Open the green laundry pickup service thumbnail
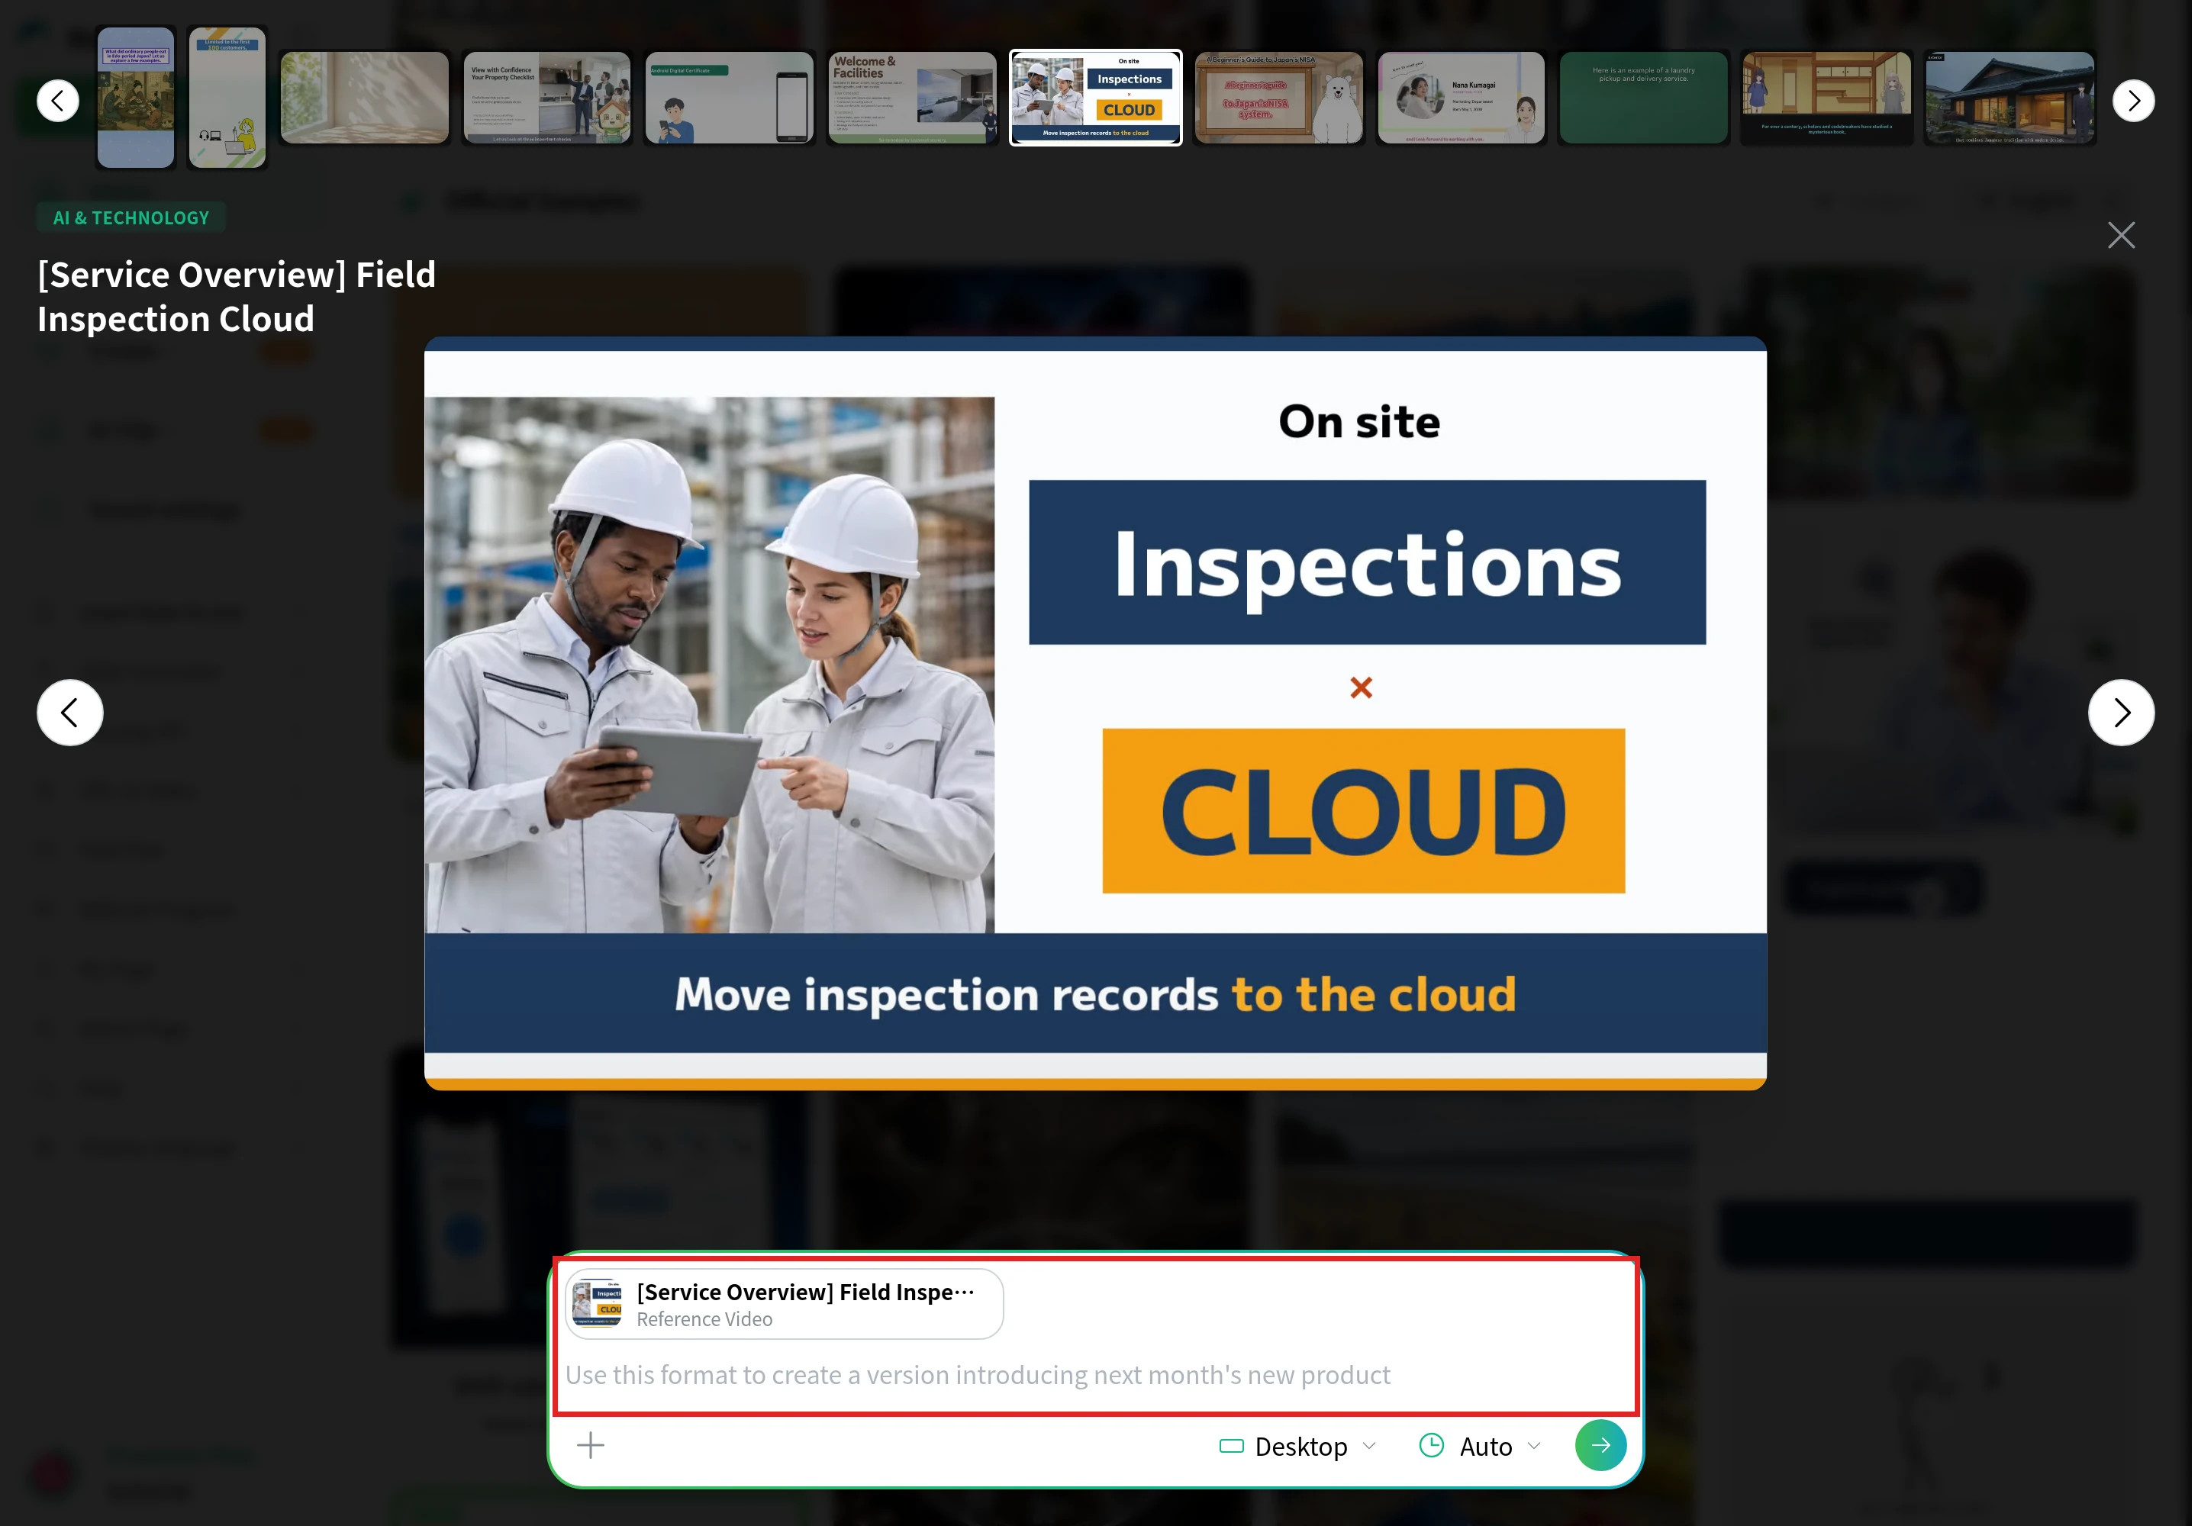This screenshot has height=1526, width=2198. 1644,98
